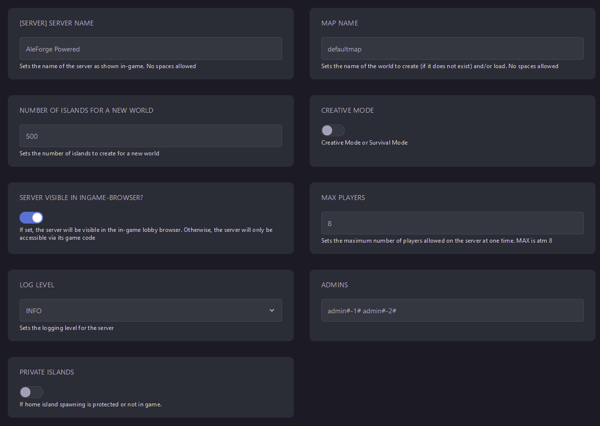Click the "Creative Mode or Survival Mode" description
The width and height of the screenshot is (600, 426).
point(364,143)
